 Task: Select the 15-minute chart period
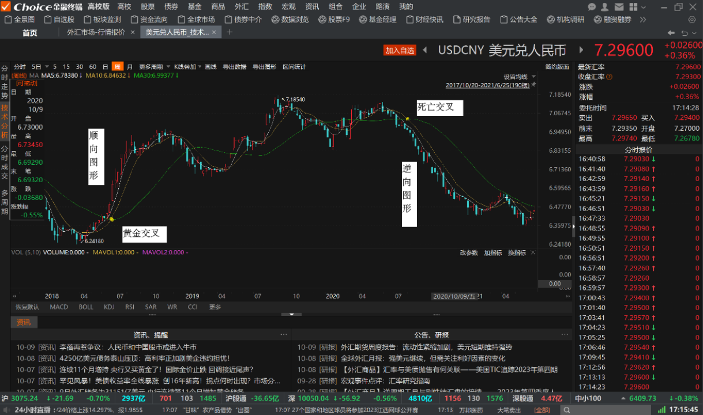[66, 66]
